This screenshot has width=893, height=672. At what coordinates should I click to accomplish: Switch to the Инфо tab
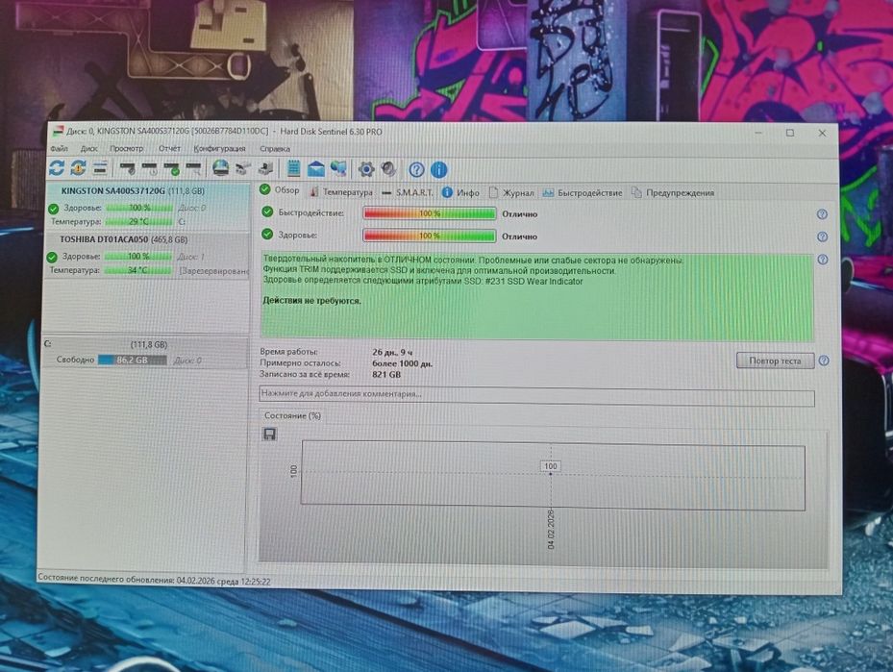tap(460, 193)
